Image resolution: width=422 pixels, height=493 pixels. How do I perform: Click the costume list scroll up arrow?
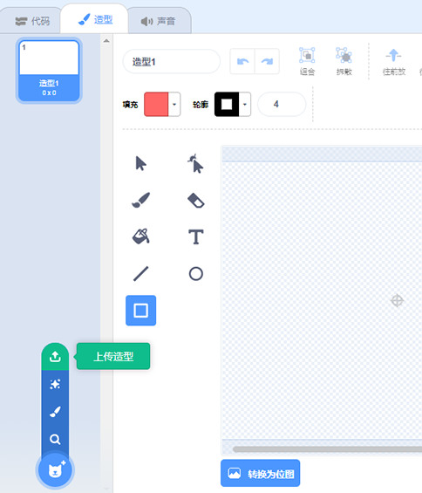pyautogui.click(x=106, y=40)
